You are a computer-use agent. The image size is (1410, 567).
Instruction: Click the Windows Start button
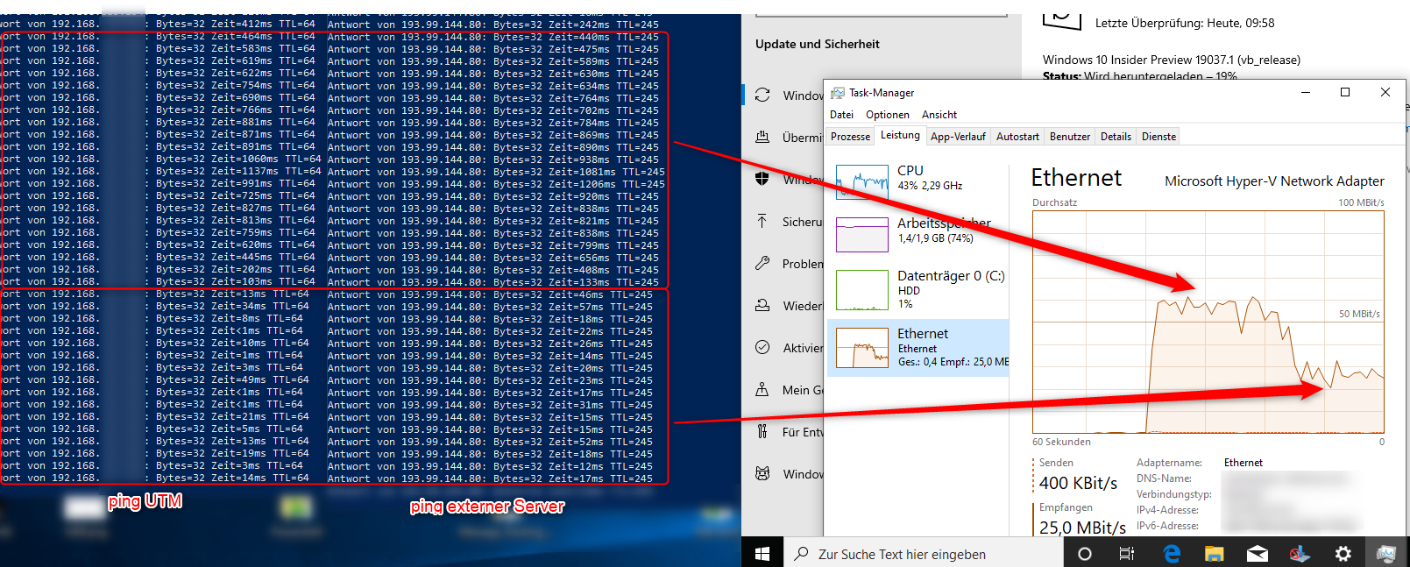762,554
